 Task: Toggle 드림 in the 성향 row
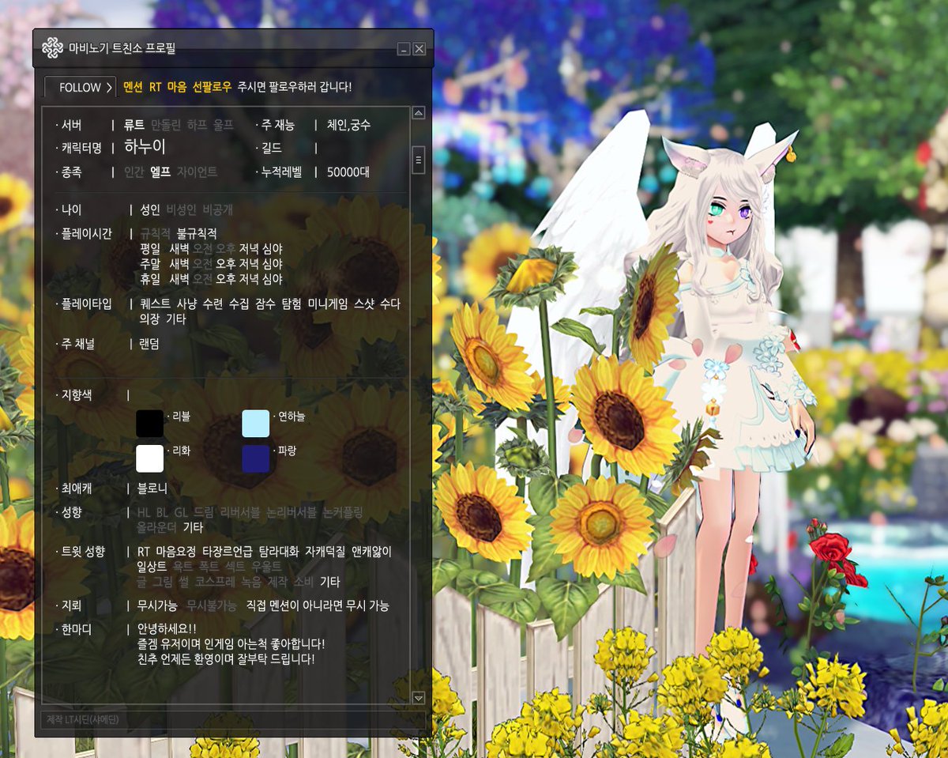(x=203, y=513)
